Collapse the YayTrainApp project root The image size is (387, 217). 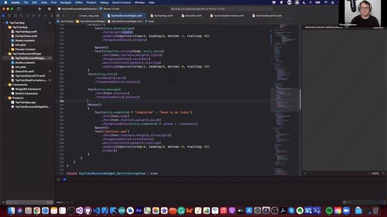(x=4, y=23)
